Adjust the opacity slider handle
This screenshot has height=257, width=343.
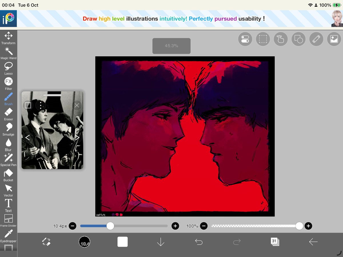(299, 226)
